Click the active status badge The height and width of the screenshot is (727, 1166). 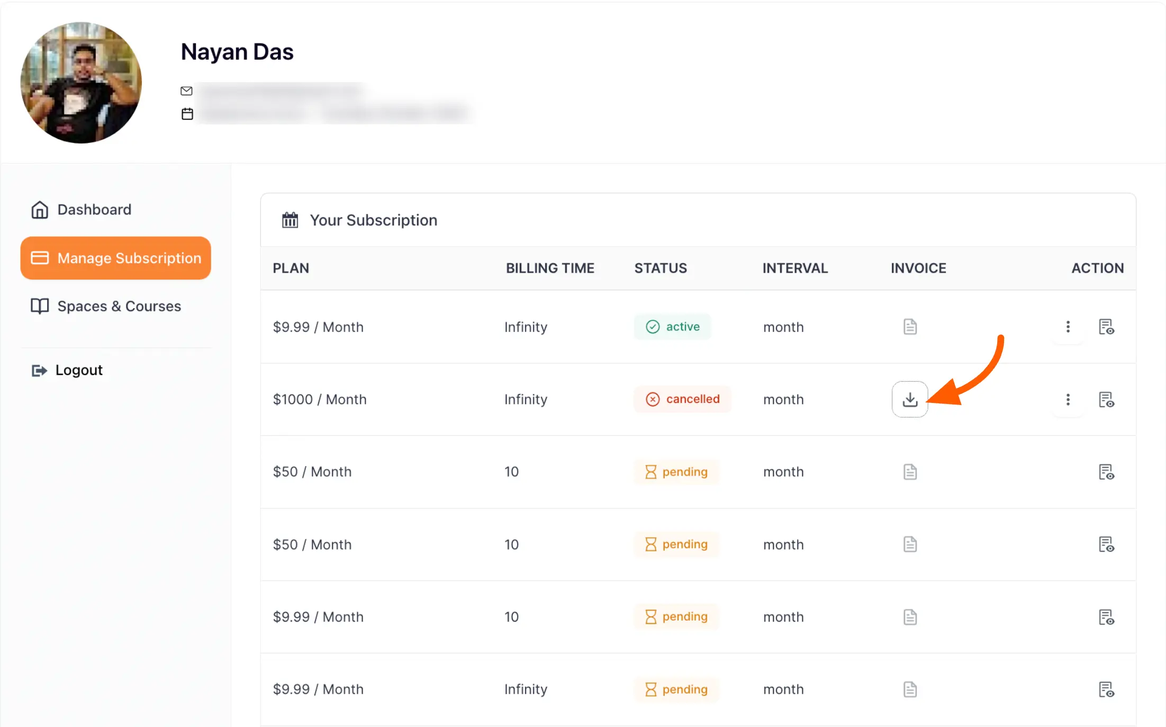[x=673, y=327]
